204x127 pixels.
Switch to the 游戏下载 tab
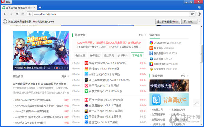(109, 55)
